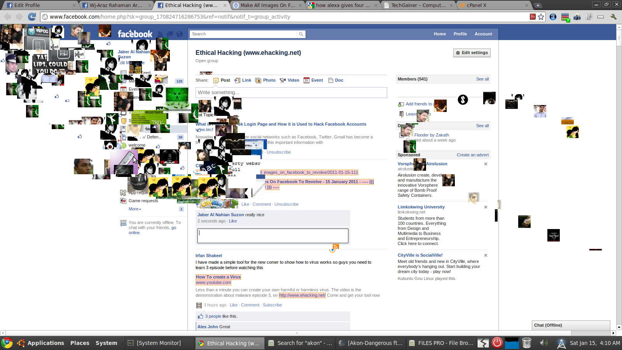Open the 'Create an advert' link

(472, 155)
